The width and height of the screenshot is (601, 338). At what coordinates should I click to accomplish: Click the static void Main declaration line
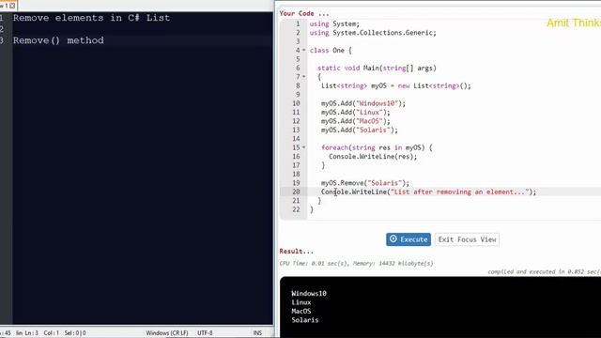tap(377, 68)
